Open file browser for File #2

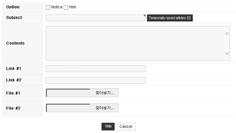(x=104, y=108)
